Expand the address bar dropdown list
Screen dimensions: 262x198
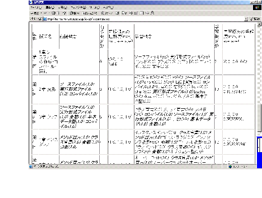(x=246, y=19)
